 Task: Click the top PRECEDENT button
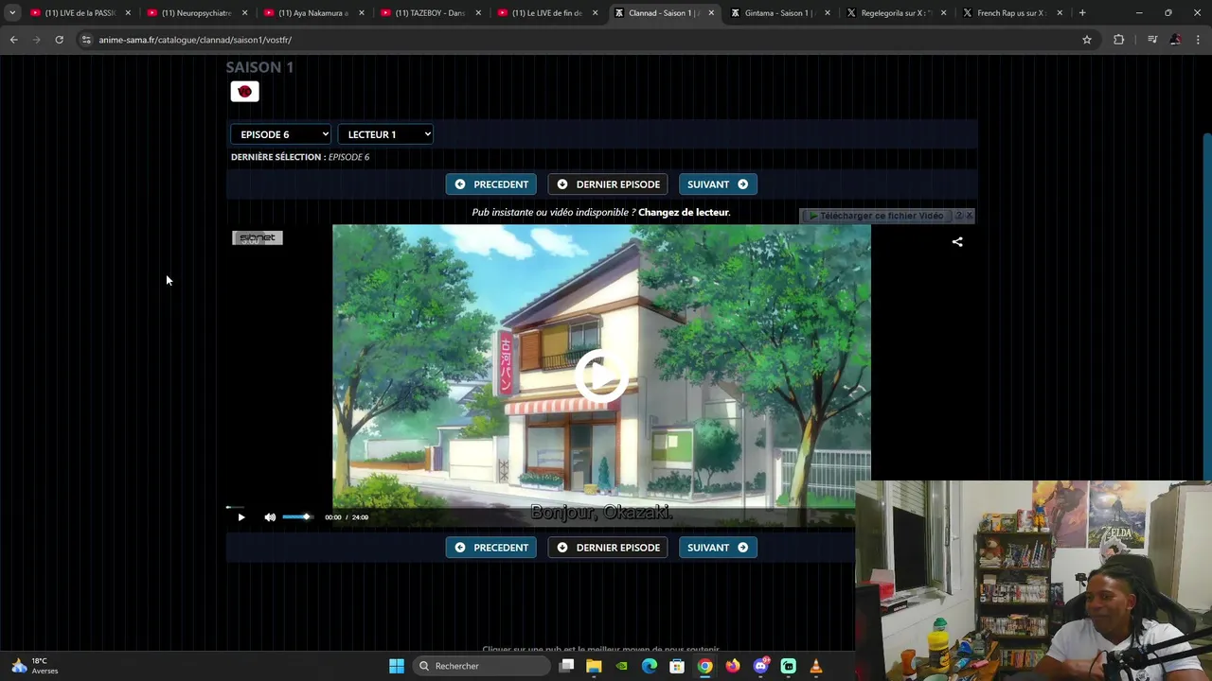click(491, 184)
